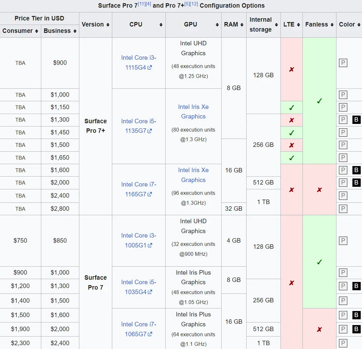Screen dimensions: 362x349
Task: Click the '$750' consumer price cell
Action: pyautogui.click(x=20, y=240)
